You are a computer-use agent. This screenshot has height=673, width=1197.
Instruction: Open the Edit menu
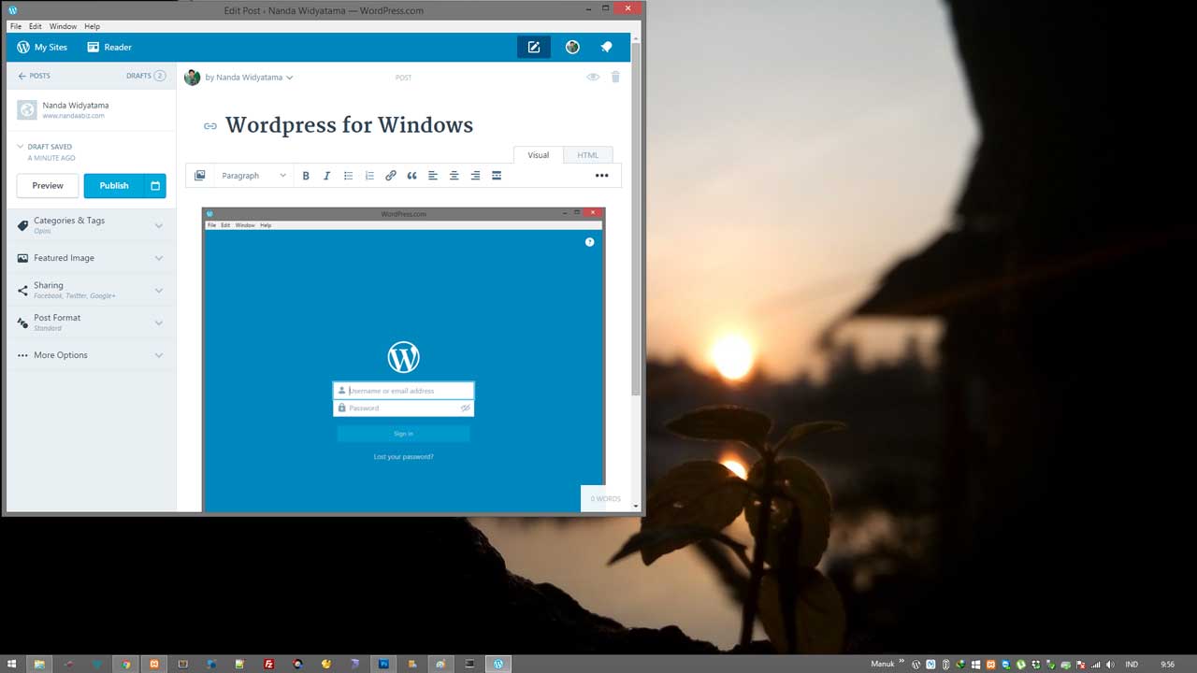coord(35,26)
